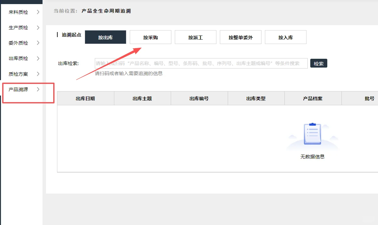The height and width of the screenshot is (225, 378).
Task: Click the 无数据信息 no-data indicator
Action: click(x=313, y=156)
